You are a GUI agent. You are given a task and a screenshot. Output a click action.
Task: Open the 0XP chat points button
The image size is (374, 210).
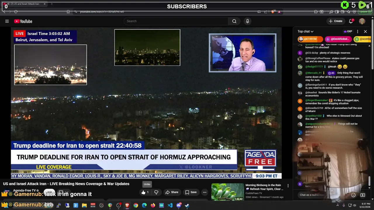click(x=348, y=32)
